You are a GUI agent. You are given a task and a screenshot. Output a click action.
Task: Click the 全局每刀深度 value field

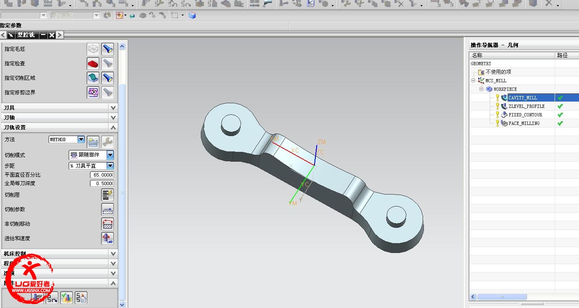point(102,183)
